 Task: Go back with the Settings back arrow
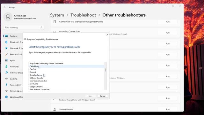point(4,7)
